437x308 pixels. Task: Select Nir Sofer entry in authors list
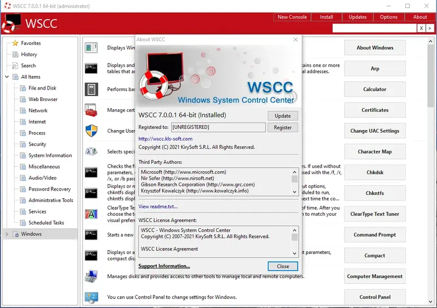click(178, 179)
